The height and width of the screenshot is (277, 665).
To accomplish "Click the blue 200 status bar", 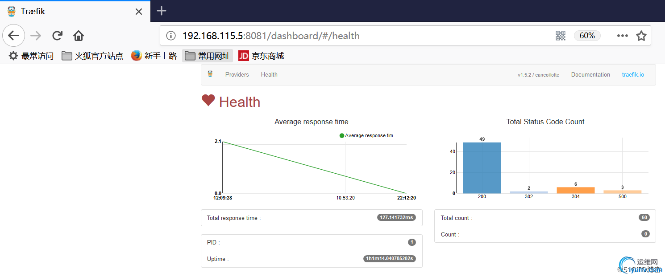I will pyautogui.click(x=482, y=168).
